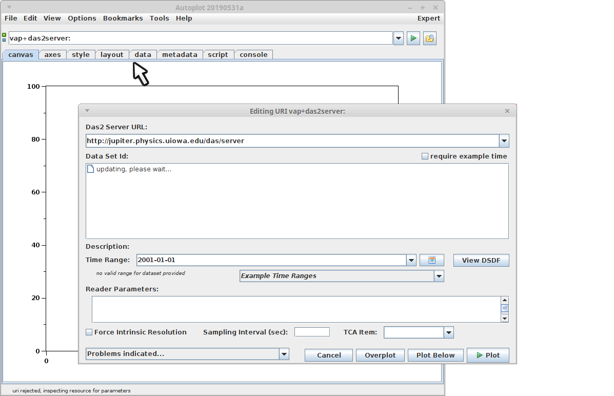Expand the Time Range dropdown arrow
This screenshot has height=396, width=614.
[411, 260]
